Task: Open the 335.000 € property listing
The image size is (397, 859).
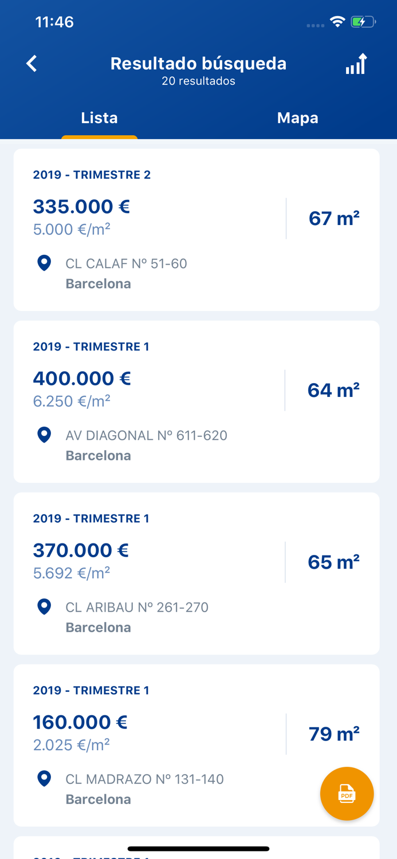Action: pos(81,207)
